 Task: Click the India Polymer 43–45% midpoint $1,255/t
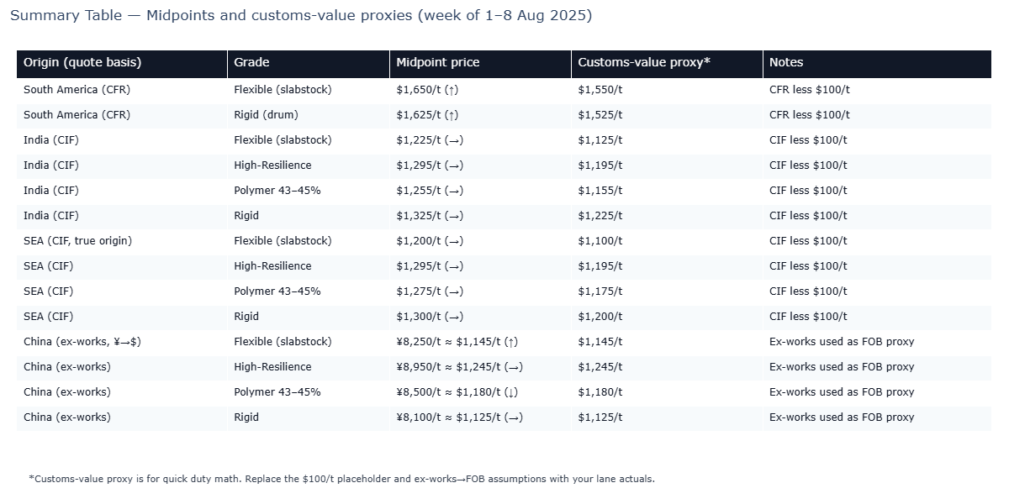point(430,191)
